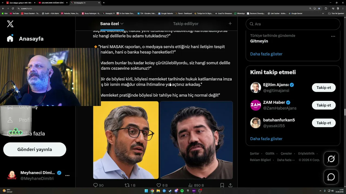Open the left post image of man with glasses
The image size is (346, 194).
pos(126,140)
